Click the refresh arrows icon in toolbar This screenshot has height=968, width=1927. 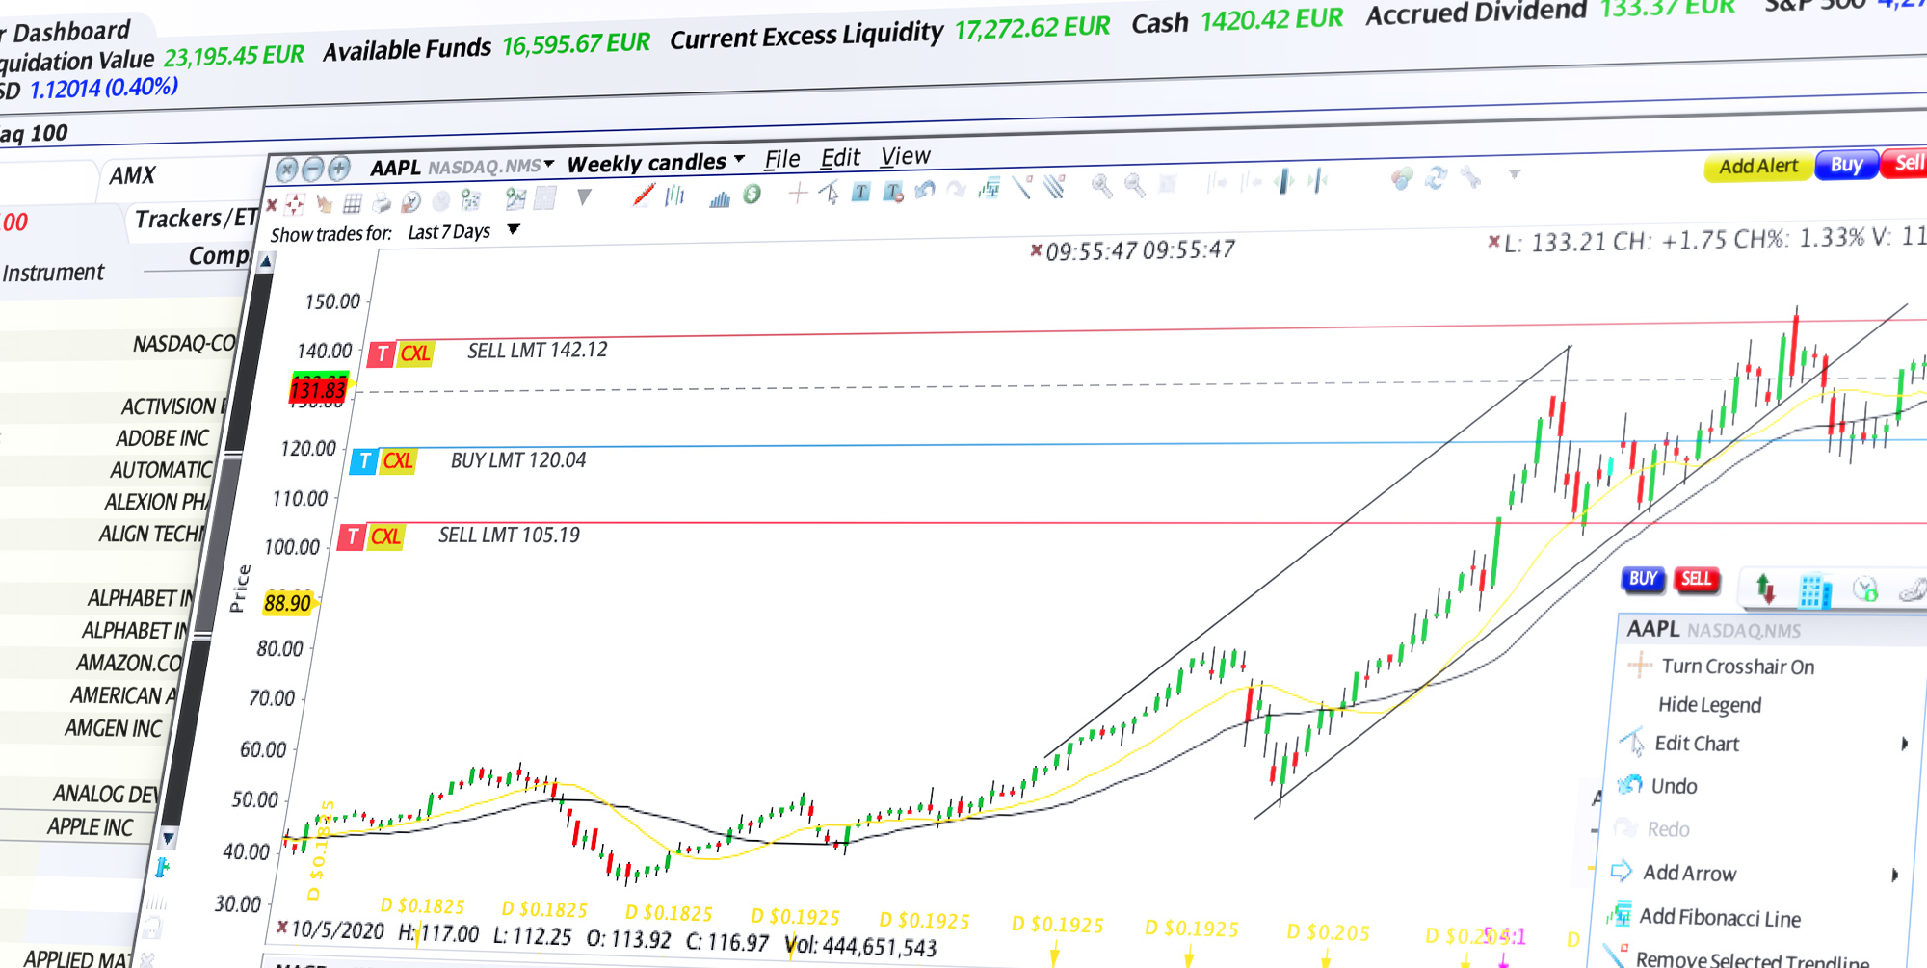pyautogui.click(x=1437, y=177)
